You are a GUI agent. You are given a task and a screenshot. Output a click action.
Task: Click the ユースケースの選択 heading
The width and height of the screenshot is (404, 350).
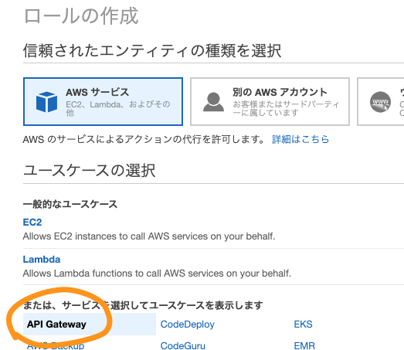(x=89, y=171)
